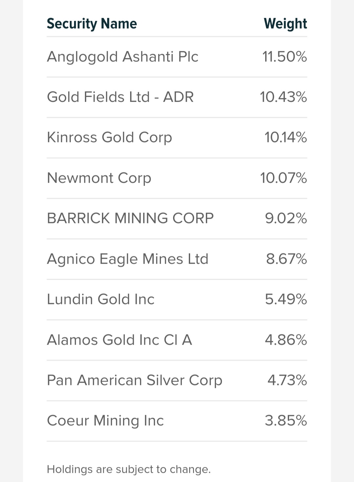Click the 4.73% weight value
The image size is (354, 482).
coord(287,380)
